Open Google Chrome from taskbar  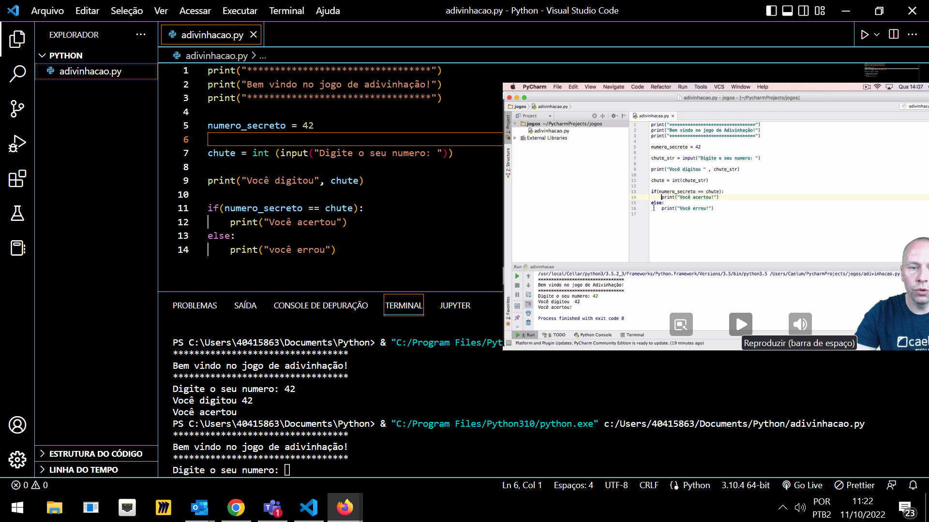(236, 507)
